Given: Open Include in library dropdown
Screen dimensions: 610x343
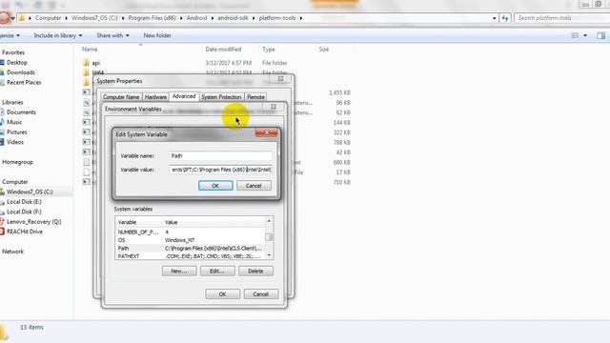Looking at the screenshot, I should [58, 35].
